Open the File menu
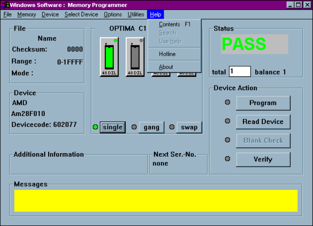313x226 pixels. tap(7, 14)
